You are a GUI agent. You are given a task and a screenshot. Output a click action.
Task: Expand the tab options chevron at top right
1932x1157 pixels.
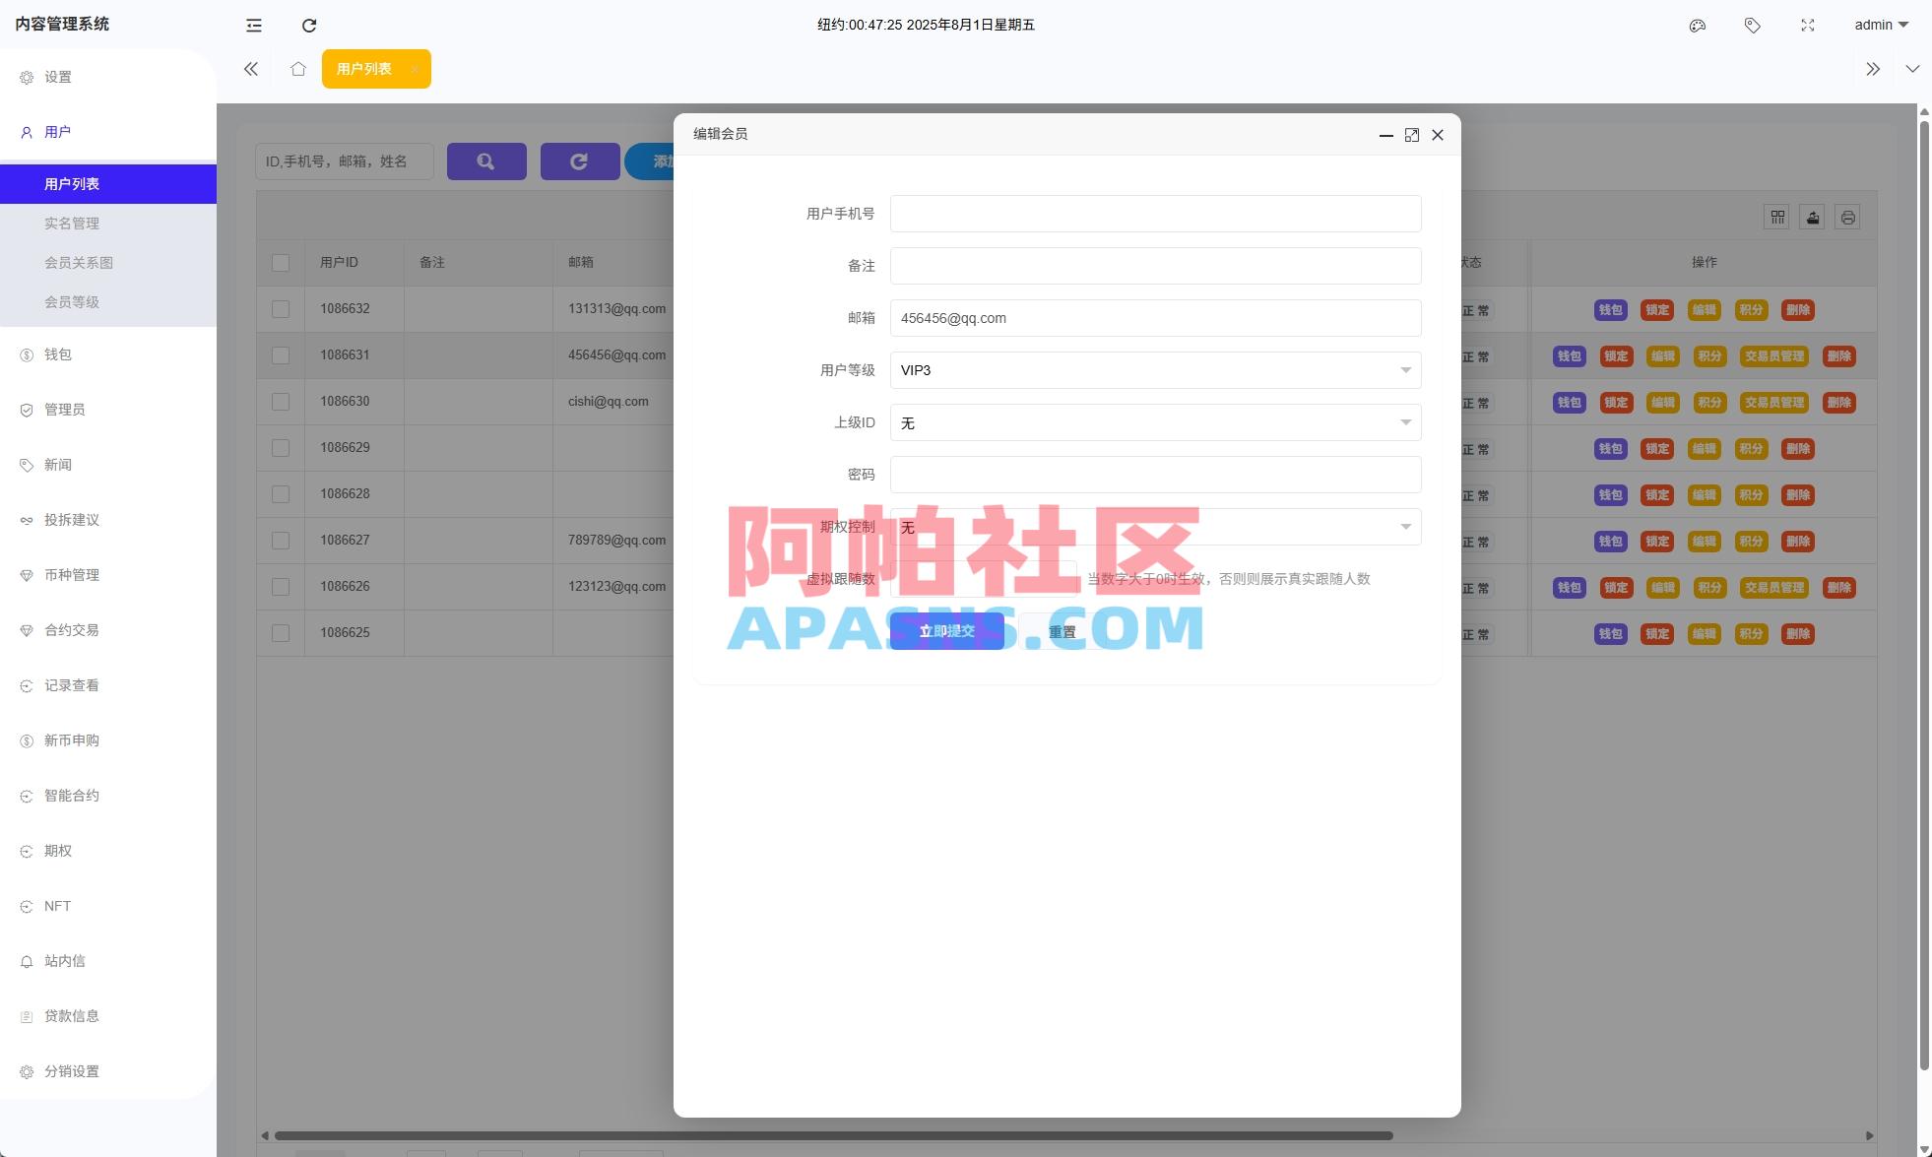point(1912,69)
